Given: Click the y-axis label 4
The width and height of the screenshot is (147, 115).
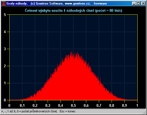Looking at the screenshot, I should (x=5, y=32).
